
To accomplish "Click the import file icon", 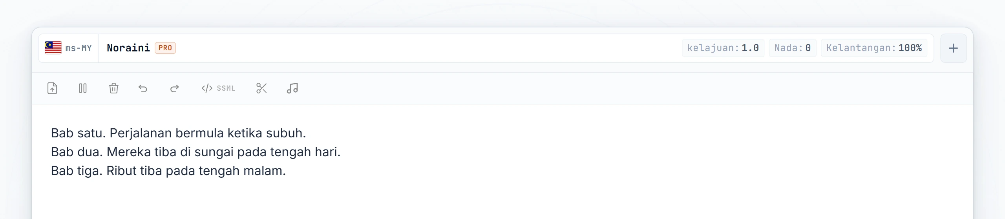I will [52, 88].
